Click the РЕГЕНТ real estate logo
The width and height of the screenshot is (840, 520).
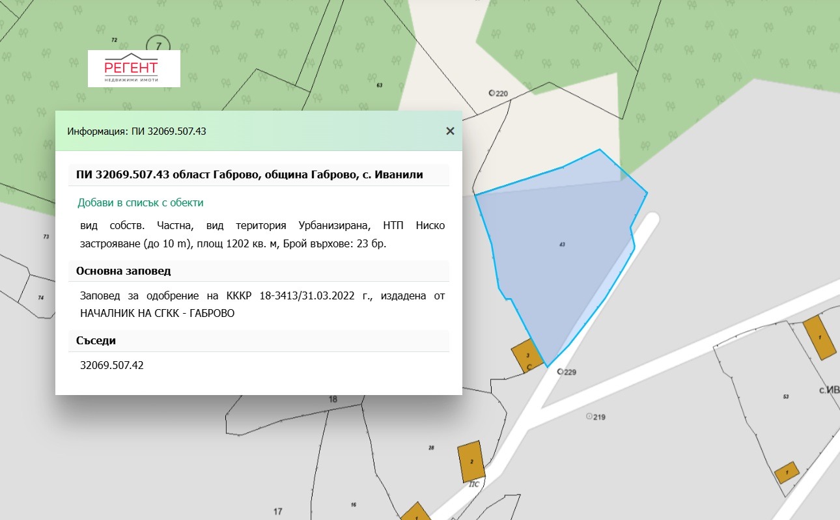(133, 68)
